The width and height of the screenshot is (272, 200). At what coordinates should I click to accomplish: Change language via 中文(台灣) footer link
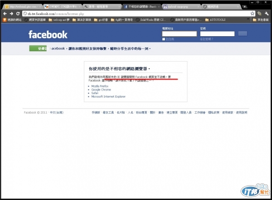57,112
